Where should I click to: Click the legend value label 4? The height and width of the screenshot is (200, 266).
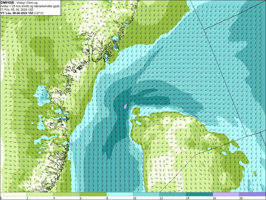pos(54,198)
